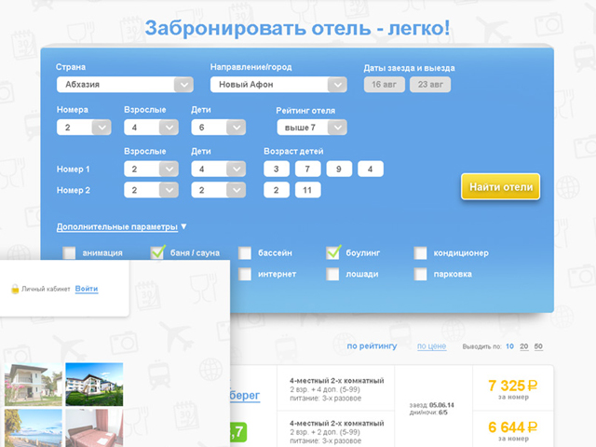Click the заезд 05.06.14 date text

tap(432, 405)
